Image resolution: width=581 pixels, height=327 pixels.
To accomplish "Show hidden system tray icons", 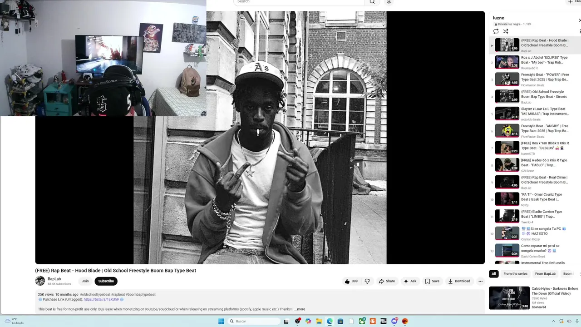I will pos(553,321).
